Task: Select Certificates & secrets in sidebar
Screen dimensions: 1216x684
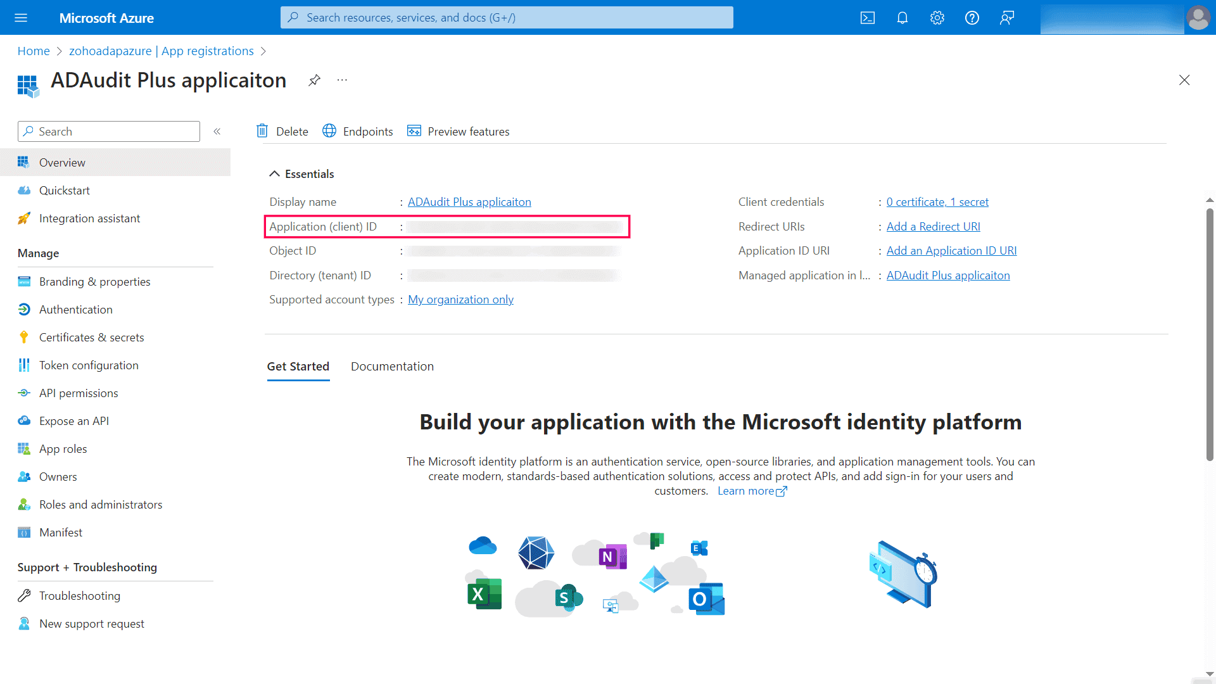Action: tap(91, 337)
